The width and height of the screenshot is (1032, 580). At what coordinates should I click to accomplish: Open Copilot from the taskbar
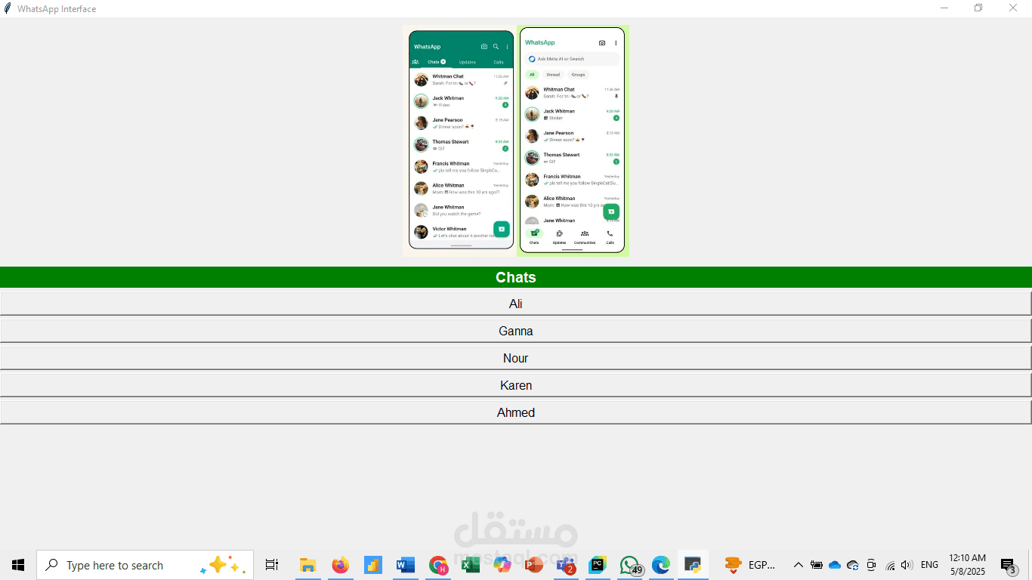[x=502, y=565]
